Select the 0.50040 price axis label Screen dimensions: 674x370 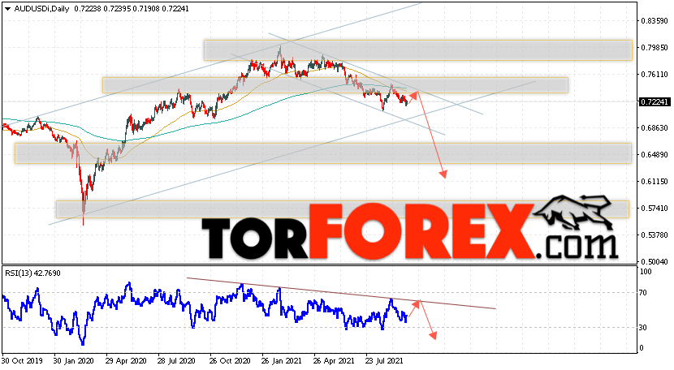click(655, 262)
